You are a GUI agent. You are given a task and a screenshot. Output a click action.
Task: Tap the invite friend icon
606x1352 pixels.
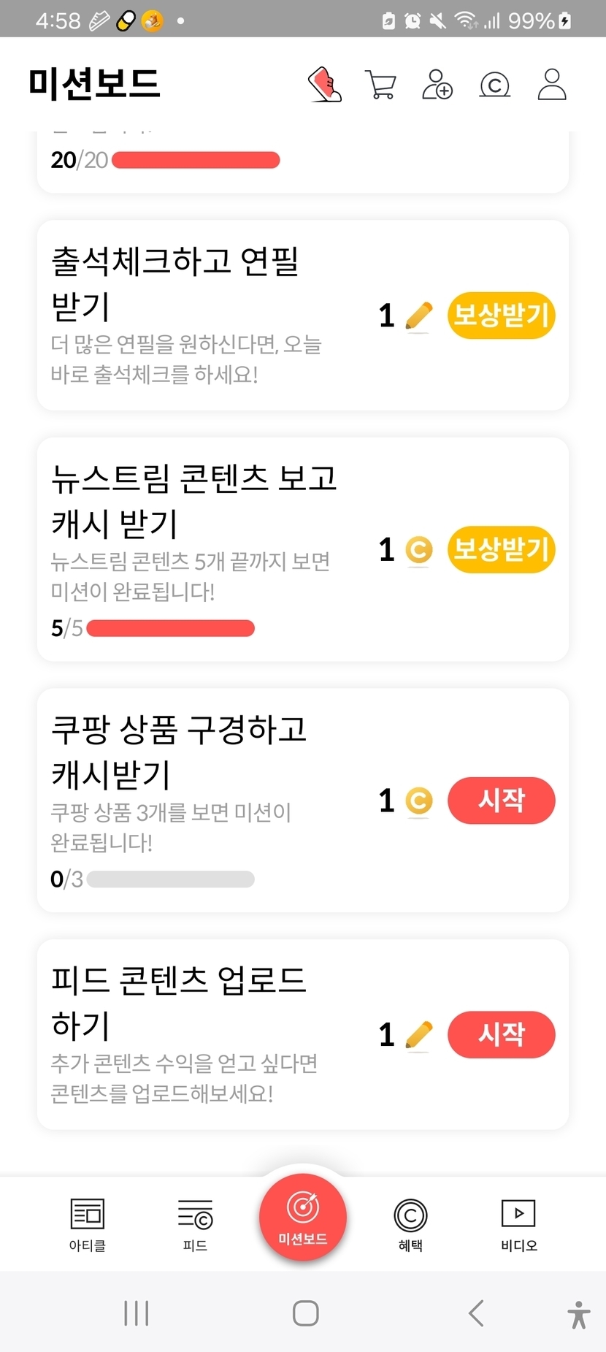(x=437, y=85)
